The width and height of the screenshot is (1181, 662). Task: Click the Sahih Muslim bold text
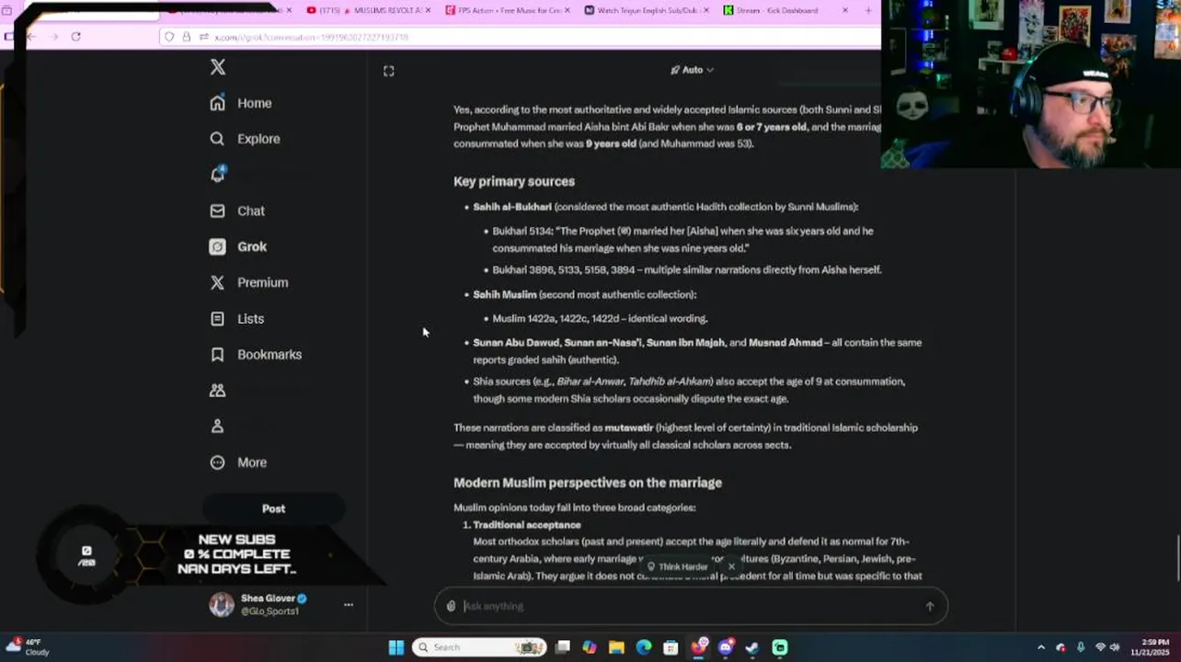[x=504, y=294]
